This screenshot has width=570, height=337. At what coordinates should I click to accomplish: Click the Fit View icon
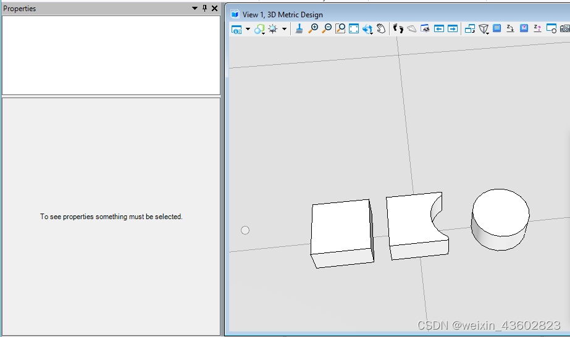pyautogui.click(x=354, y=28)
